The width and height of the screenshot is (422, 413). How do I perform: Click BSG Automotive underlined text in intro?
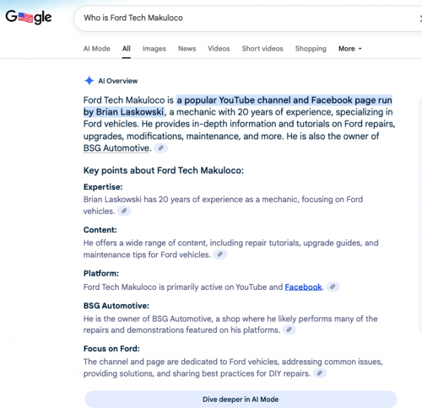[x=116, y=148]
